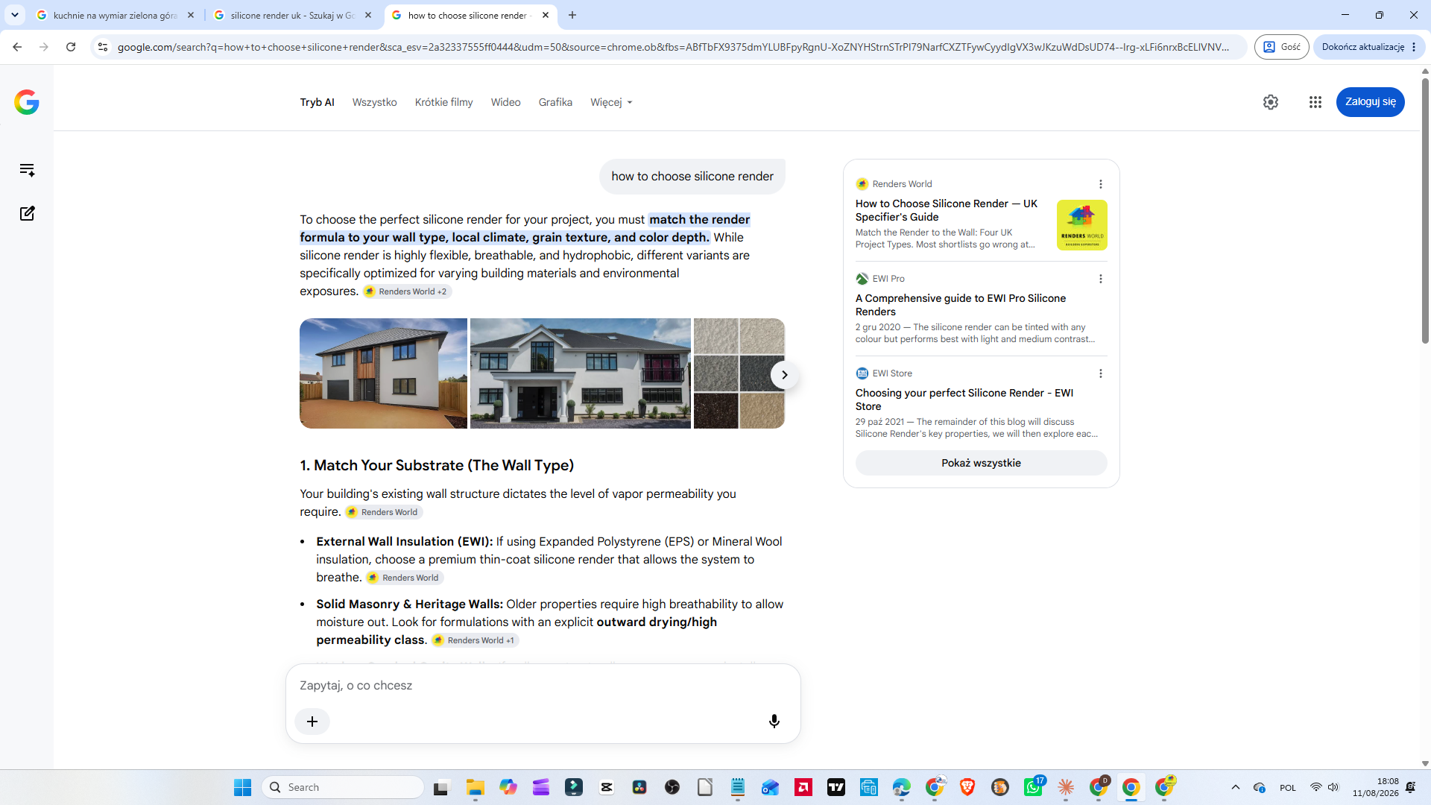The image size is (1431, 805).
Task: Expand the Więcej dropdown menu
Action: coord(611,102)
